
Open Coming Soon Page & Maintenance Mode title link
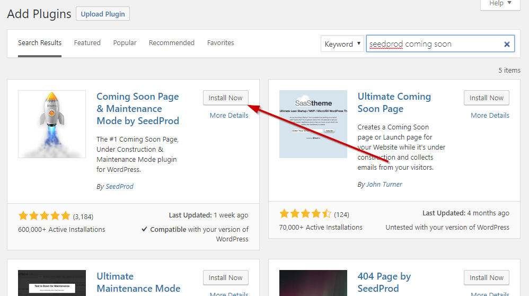(x=138, y=109)
